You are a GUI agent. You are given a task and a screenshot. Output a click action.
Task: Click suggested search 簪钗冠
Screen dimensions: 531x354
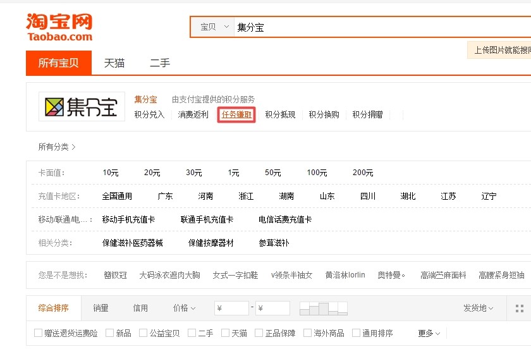click(x=116, y=275)
